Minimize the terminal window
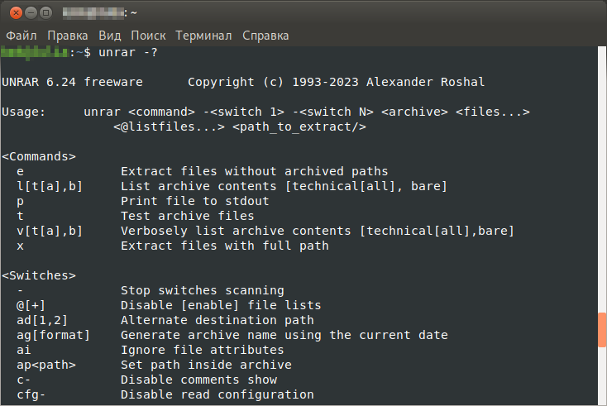Screen dimensions: 607x406 (x=29, y=13)
